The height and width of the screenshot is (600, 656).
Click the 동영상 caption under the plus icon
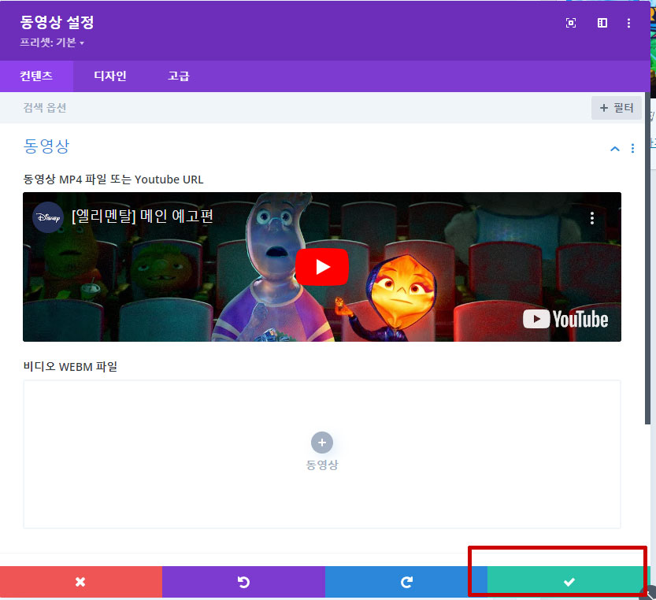pos(322,465)
